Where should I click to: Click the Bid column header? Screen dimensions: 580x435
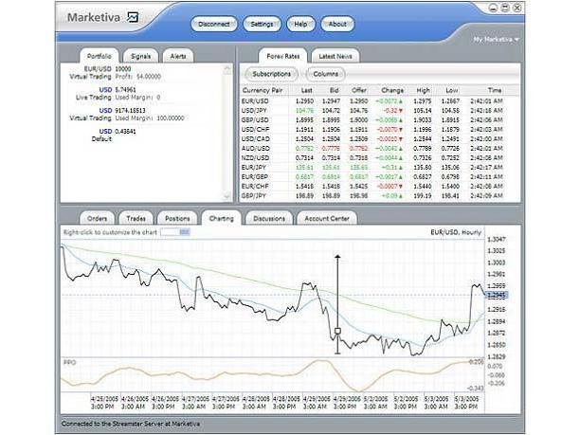pos(334,90)
